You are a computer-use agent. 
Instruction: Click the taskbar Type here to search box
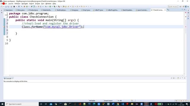(x=22, y=104)
